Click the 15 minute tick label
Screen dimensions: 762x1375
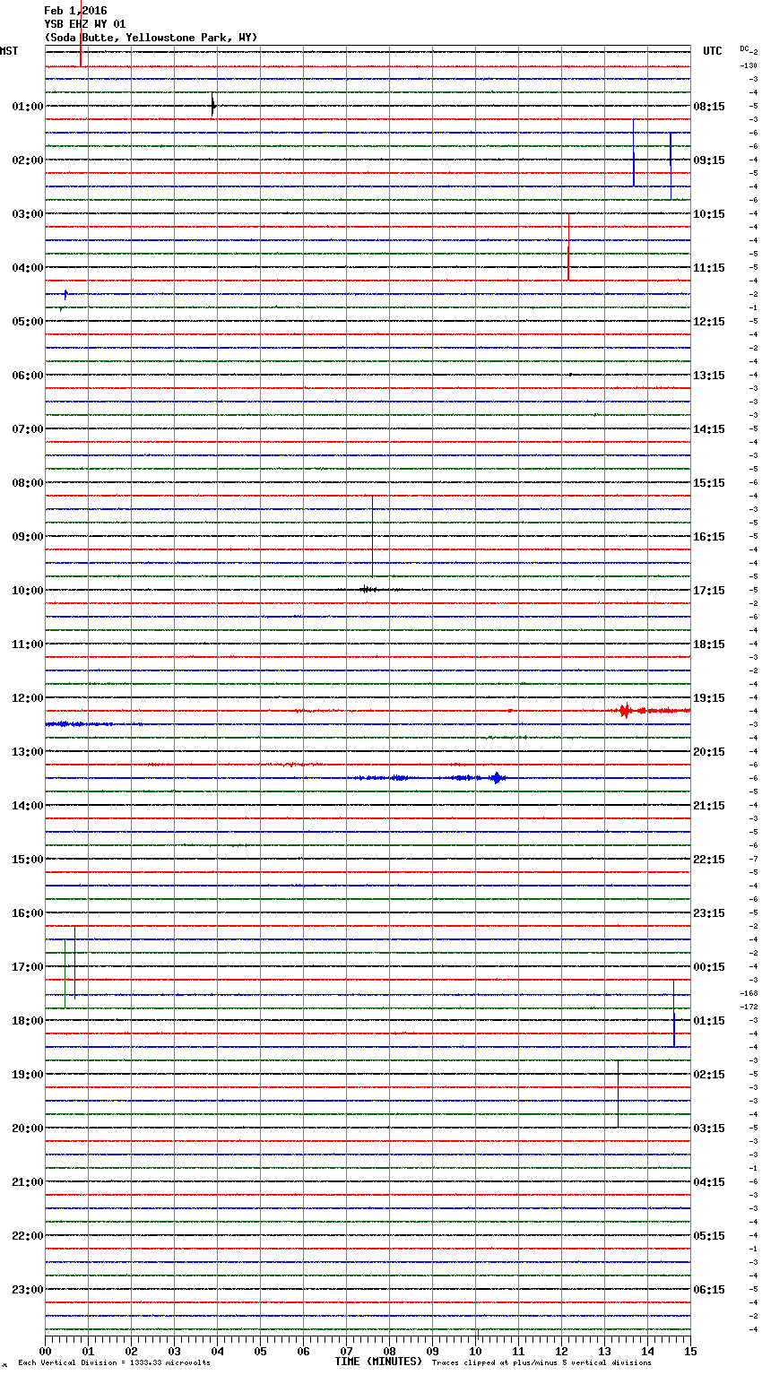[x=690, y=1351]
